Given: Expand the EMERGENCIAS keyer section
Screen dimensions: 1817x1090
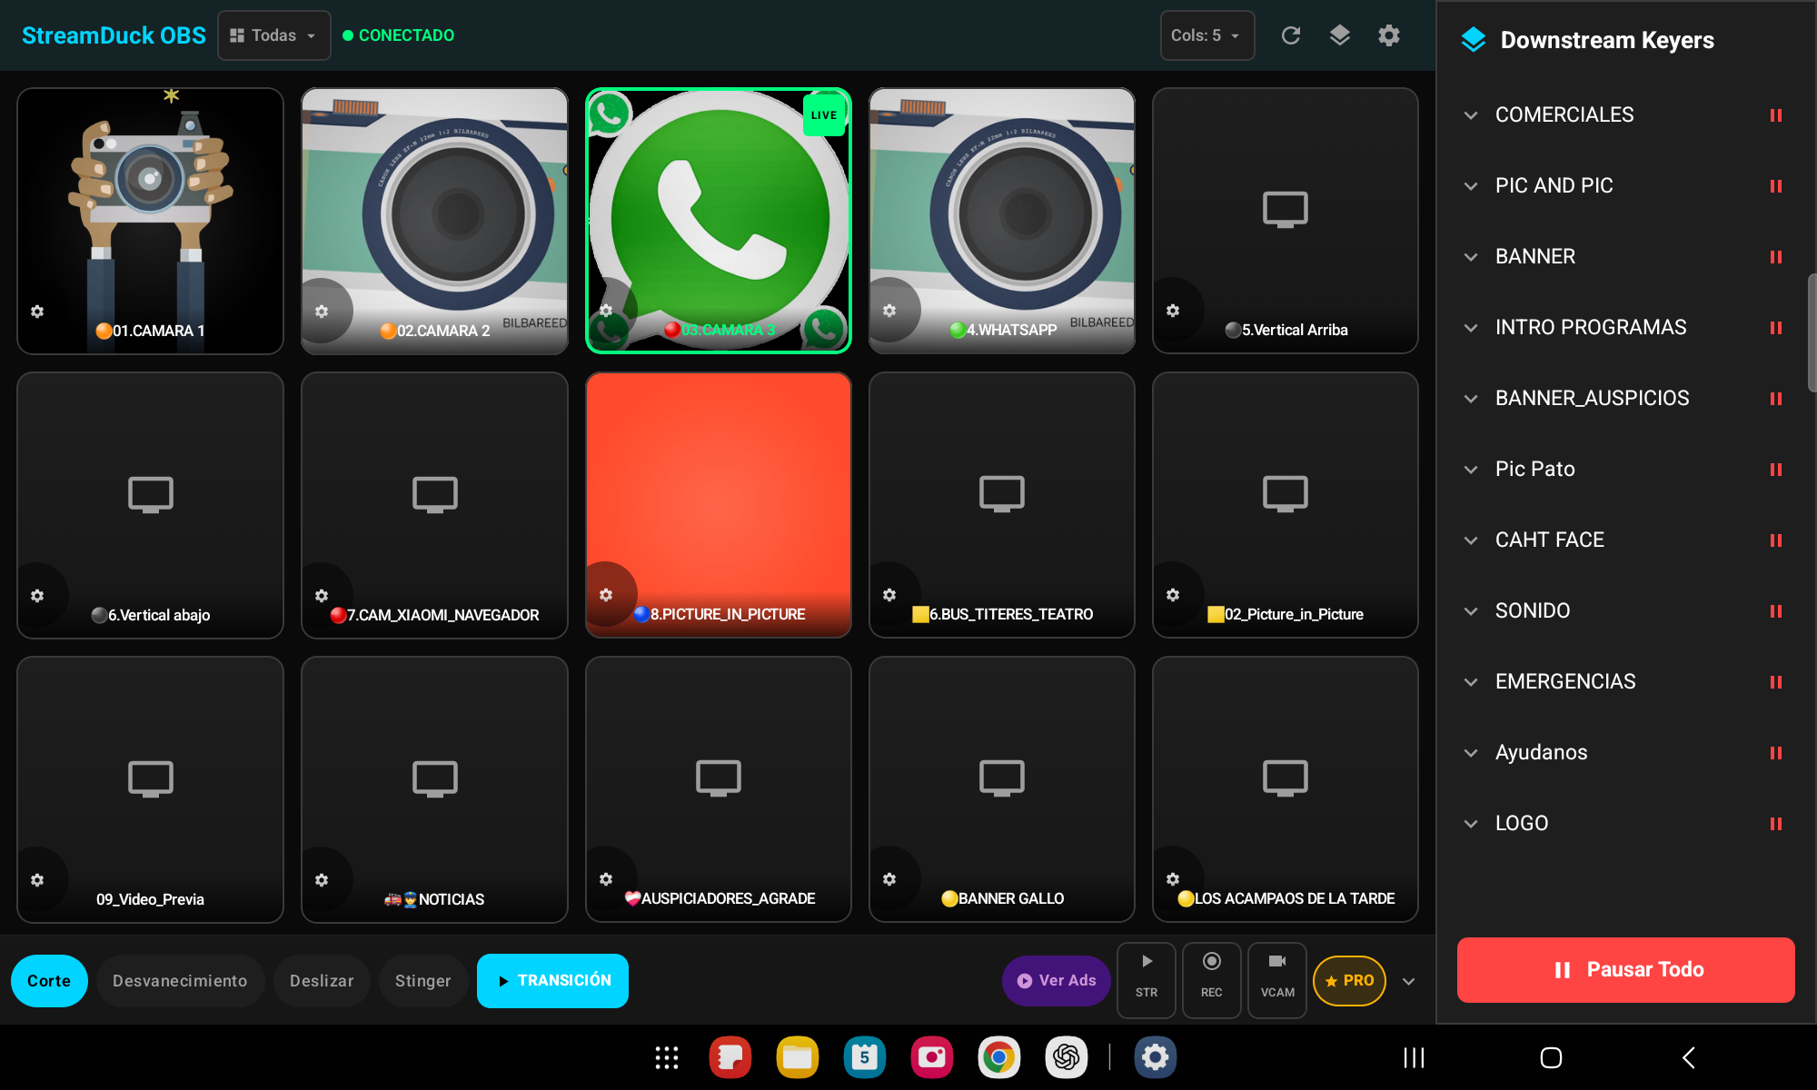Looking at the screenshot, I should pos(1472,681).
